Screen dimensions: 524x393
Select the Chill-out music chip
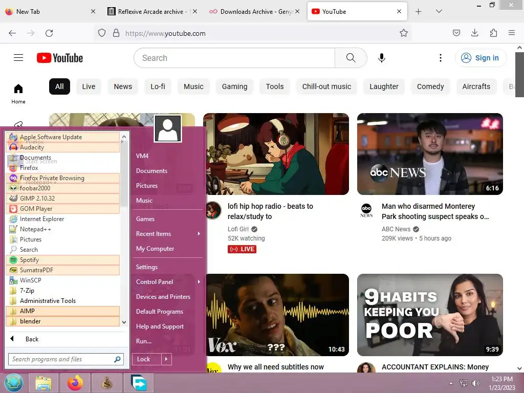pyautogui.click(x=326, y=86)
